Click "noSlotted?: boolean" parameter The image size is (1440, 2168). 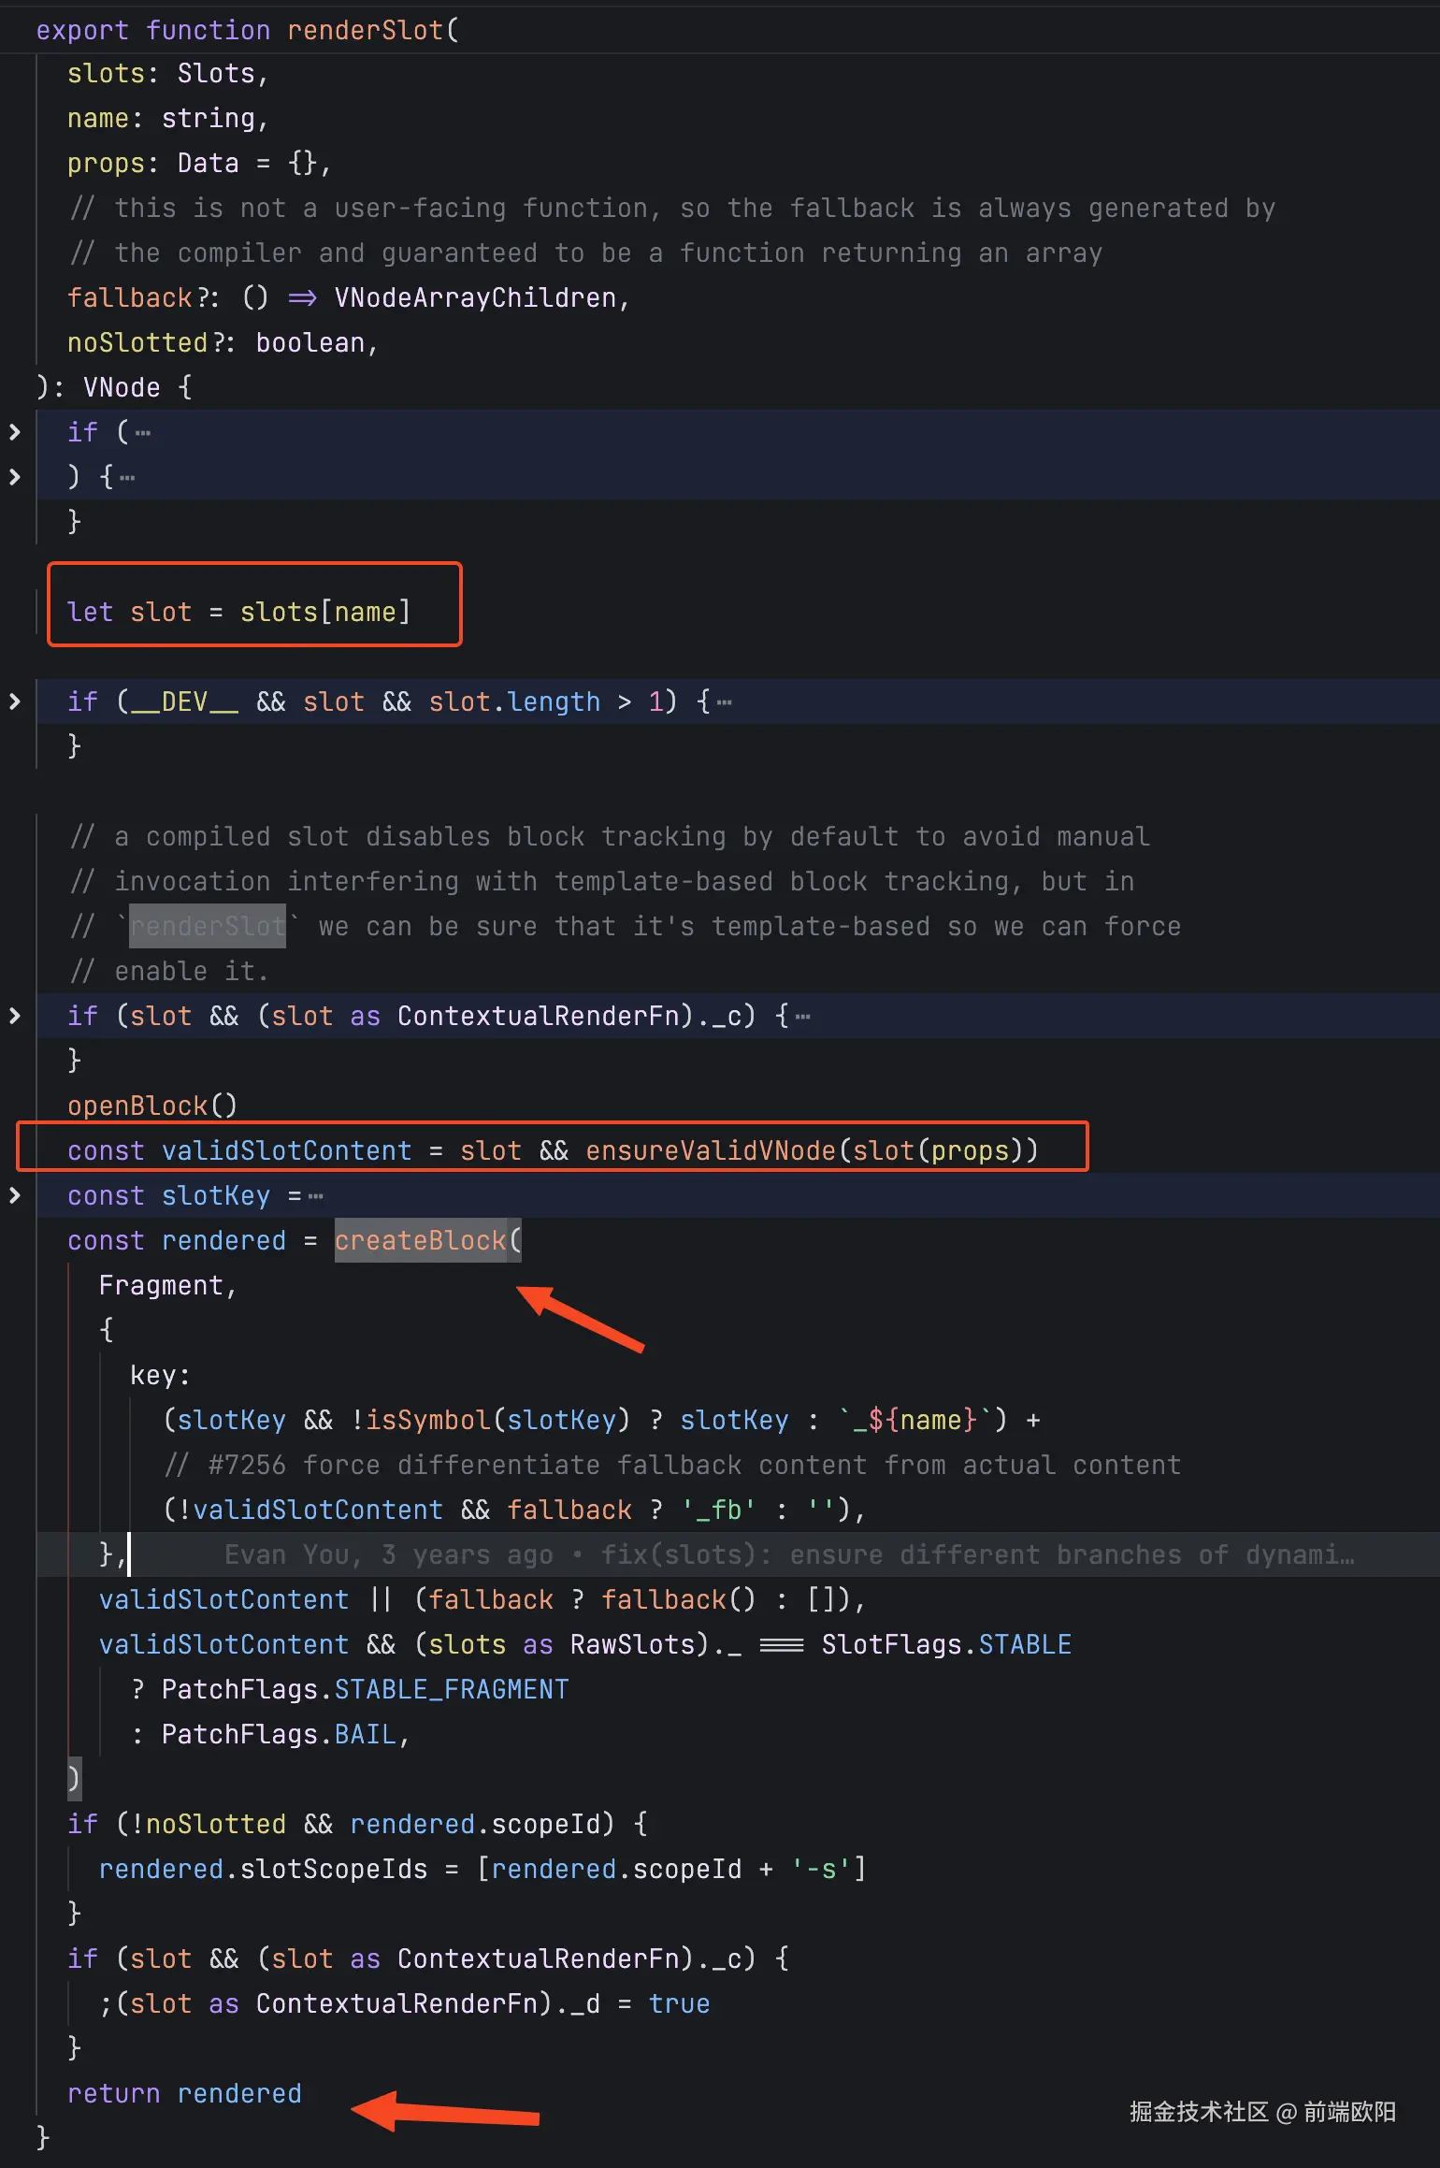215,342
